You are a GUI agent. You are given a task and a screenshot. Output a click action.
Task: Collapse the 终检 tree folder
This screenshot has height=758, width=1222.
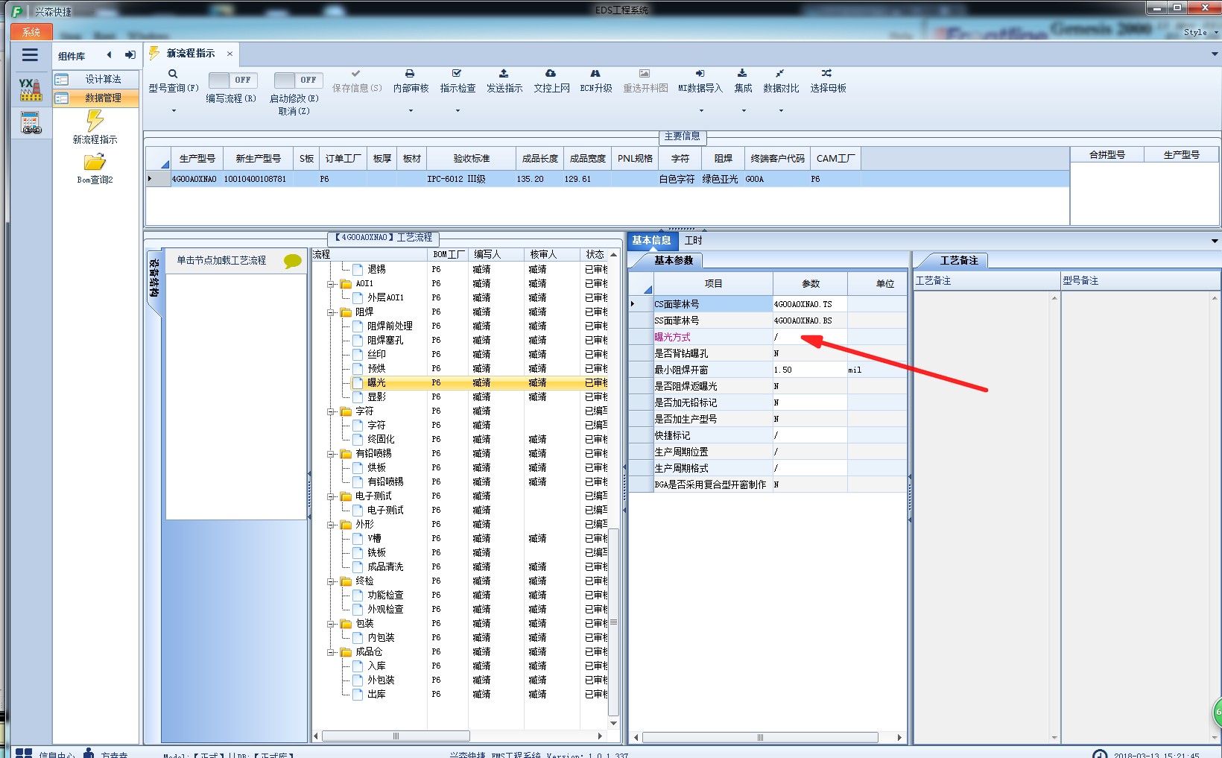pos(332,581)
